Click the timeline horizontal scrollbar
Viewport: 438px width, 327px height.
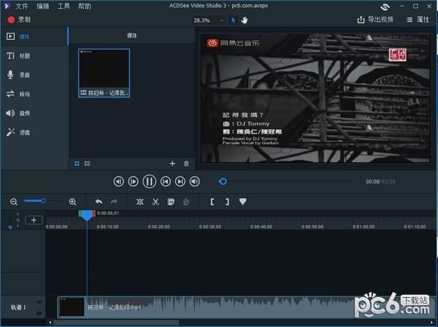click(116, 323)
